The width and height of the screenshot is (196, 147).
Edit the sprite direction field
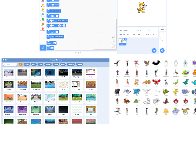pos(154,35)
